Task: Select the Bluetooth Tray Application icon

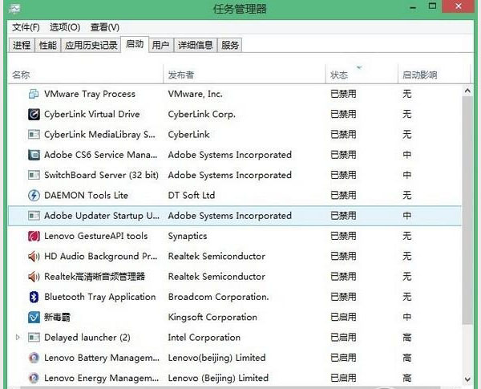Action: pyautogui.click(x=34, y=297)
